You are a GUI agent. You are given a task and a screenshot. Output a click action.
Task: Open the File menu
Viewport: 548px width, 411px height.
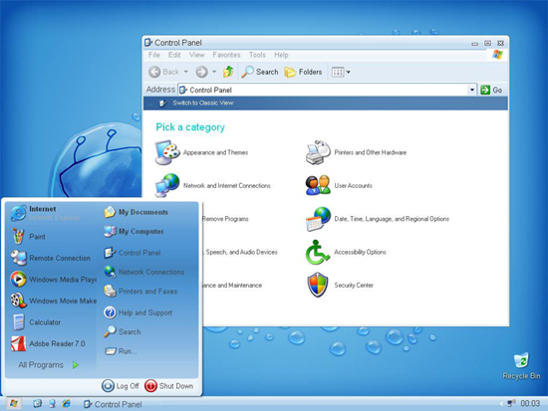154,55
